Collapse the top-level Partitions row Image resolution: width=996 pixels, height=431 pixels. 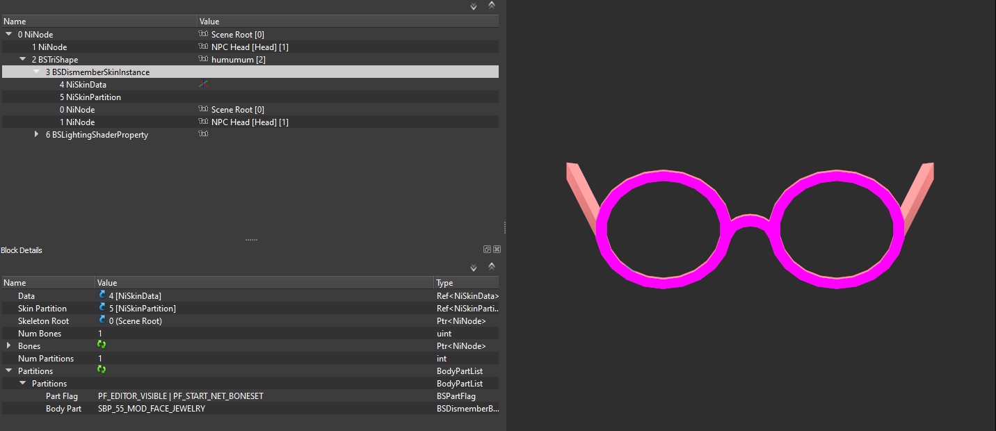tap(9, 371)
